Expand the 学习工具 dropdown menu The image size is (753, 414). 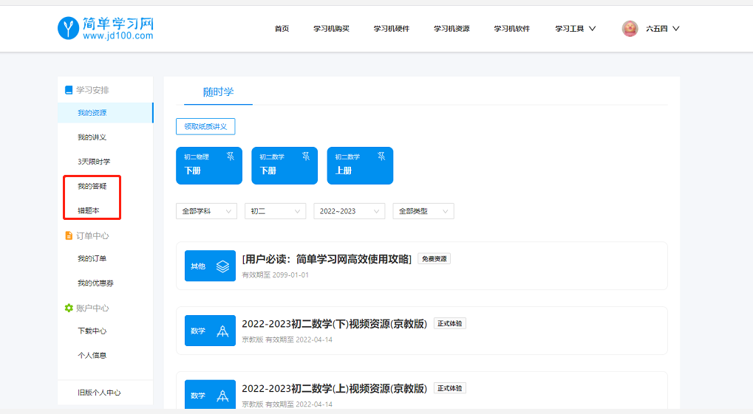pos(576,29)
